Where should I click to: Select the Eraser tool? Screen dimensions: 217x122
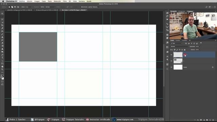click(2, 43)
